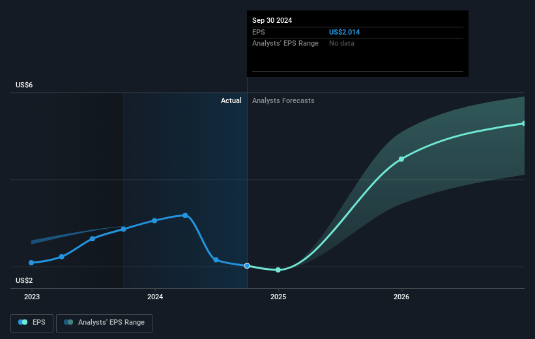Select the late-2023 EPS data point
This screenshot has height=339, width=535.
point(124,229)
